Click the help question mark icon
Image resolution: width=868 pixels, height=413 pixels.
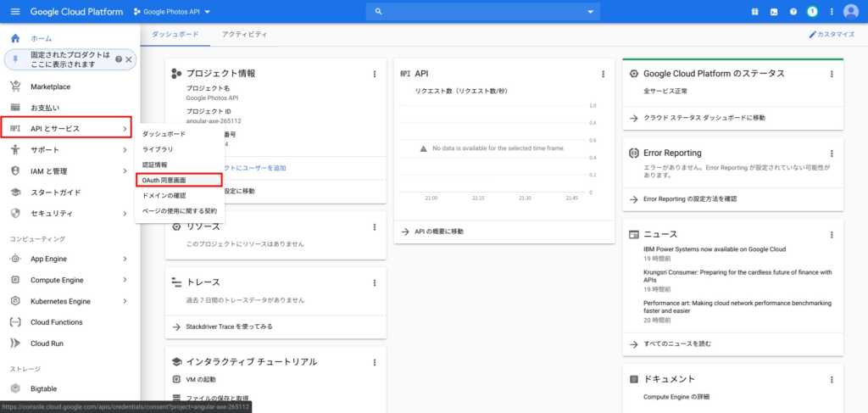coord(793,12)
